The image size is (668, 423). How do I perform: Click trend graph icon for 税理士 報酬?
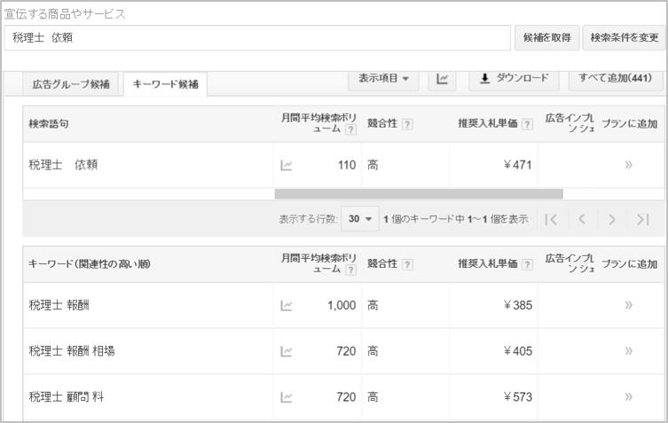pos(287,305)
